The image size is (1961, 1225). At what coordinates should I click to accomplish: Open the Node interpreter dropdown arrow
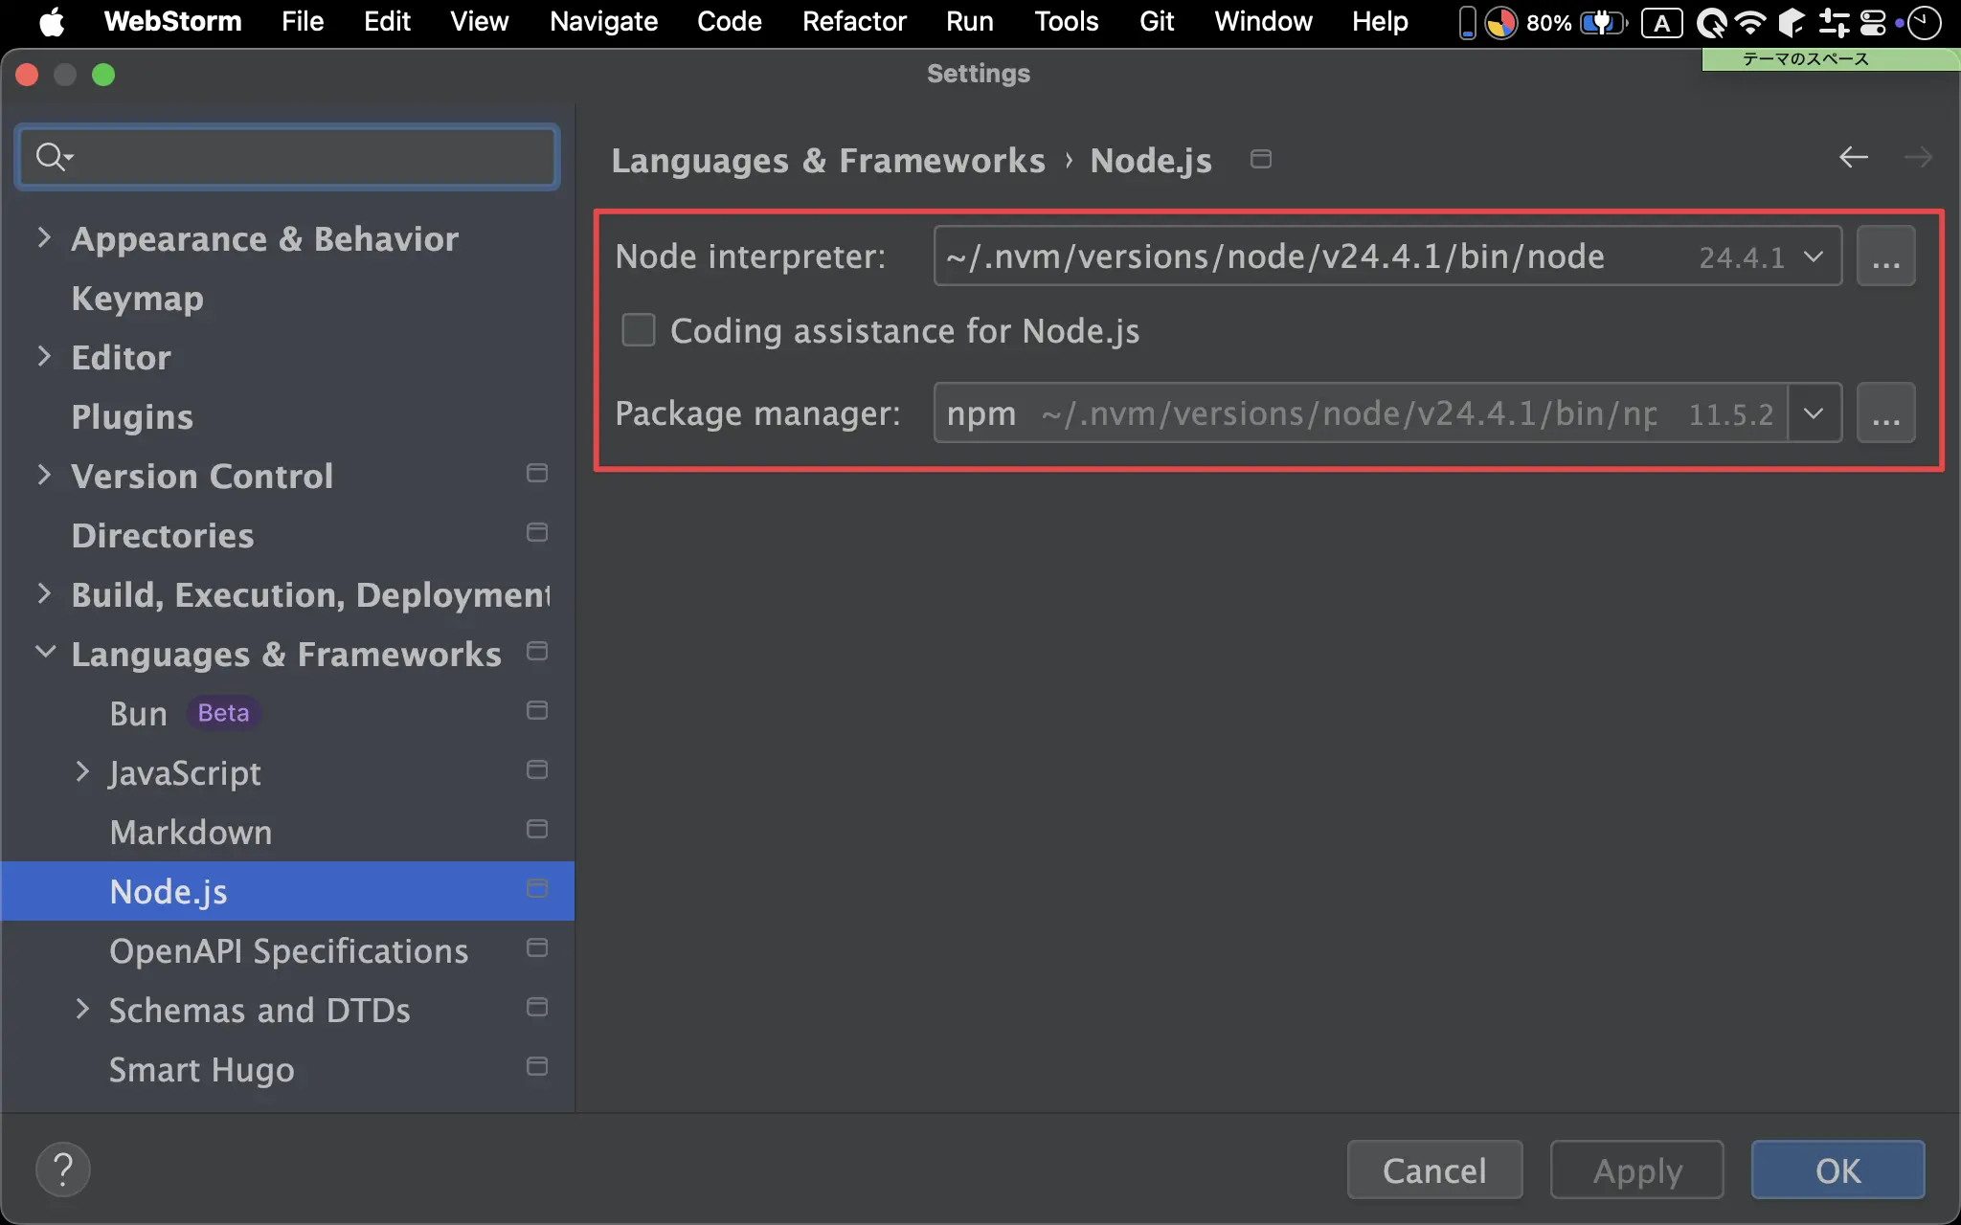click(x=1814, y=256)
